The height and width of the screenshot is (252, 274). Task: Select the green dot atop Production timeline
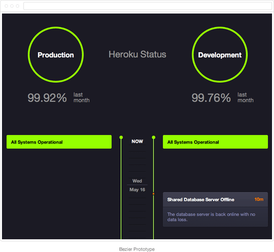pos(121,138)
